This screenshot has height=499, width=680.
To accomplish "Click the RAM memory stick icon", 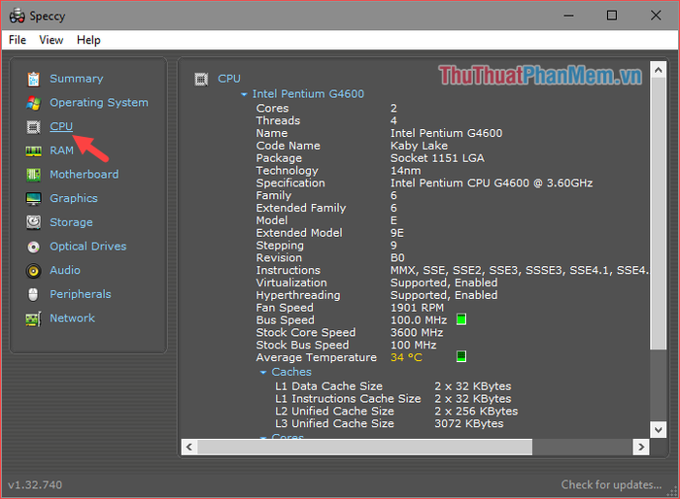I will 33,150.
